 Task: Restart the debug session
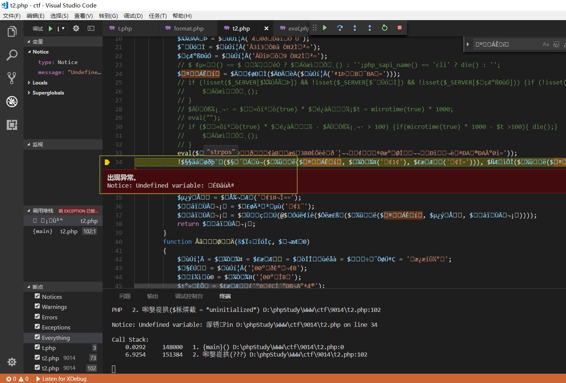tap(385, 28)
